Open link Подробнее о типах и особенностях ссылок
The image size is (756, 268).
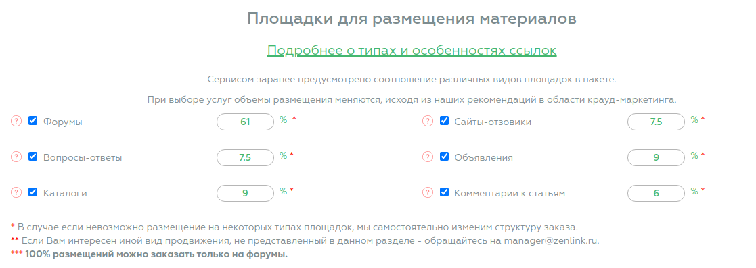pos(412,50)
